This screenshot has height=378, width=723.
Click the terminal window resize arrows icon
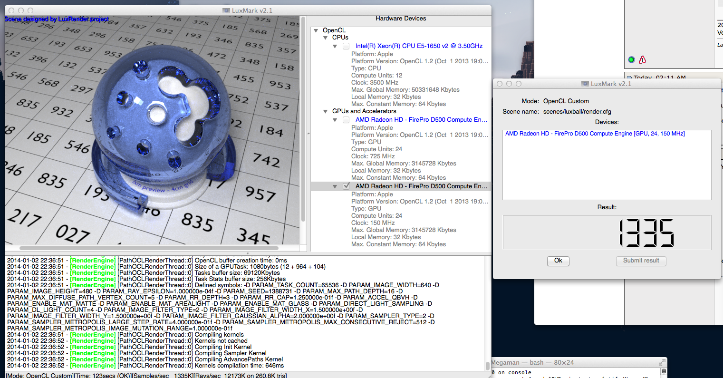662,363
